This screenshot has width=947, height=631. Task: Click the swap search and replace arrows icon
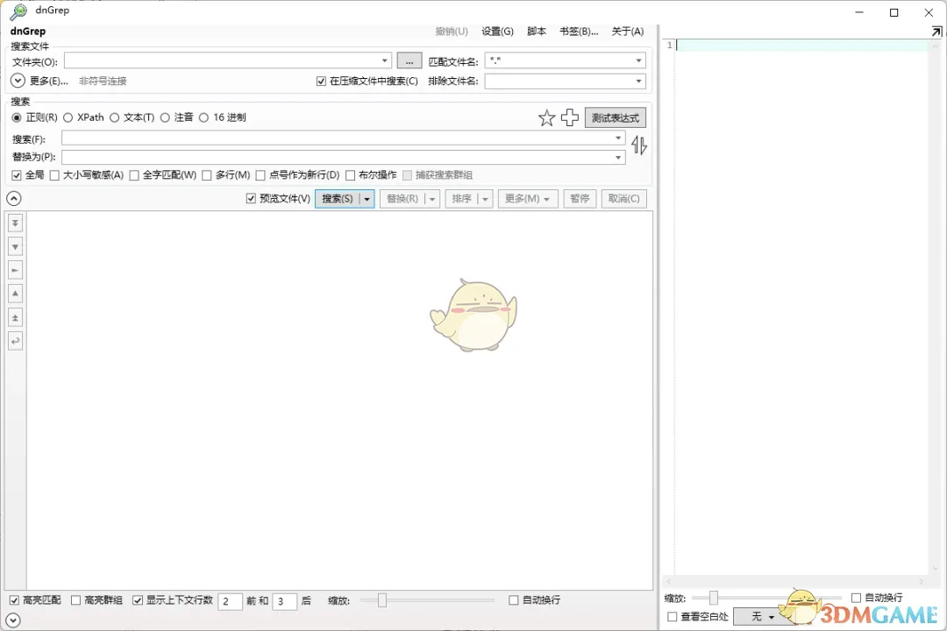(639, 145)
